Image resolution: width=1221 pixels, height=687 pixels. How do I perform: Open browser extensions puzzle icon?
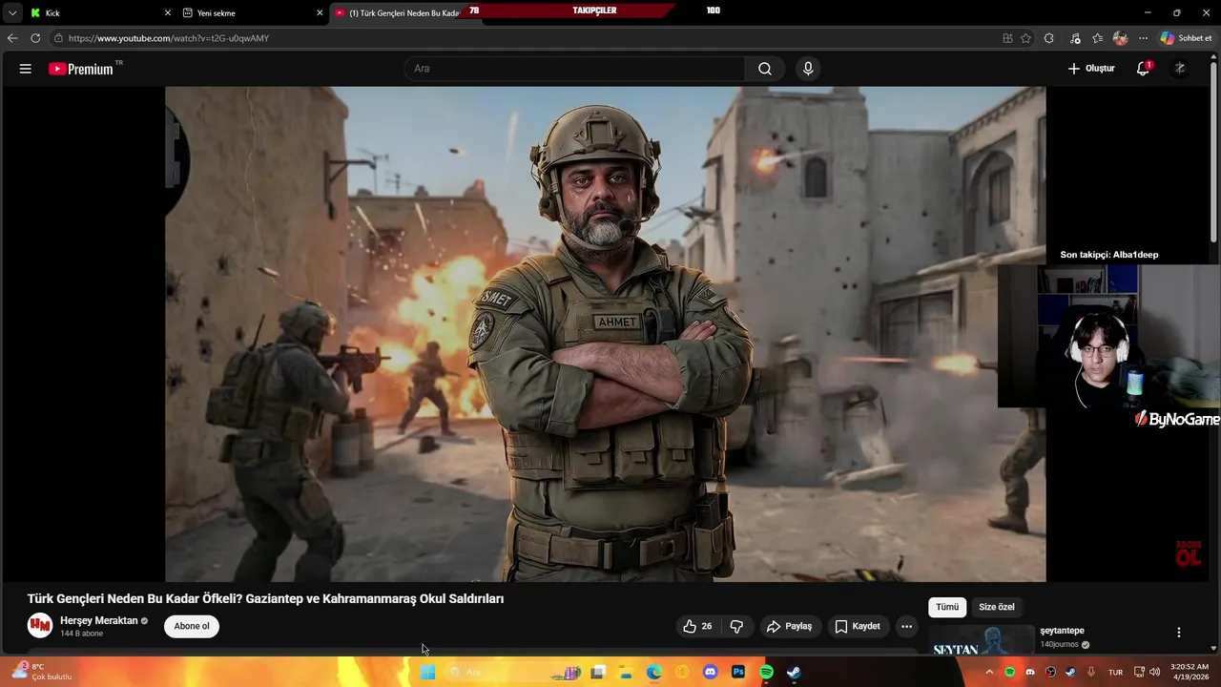tap(1049, 38)
